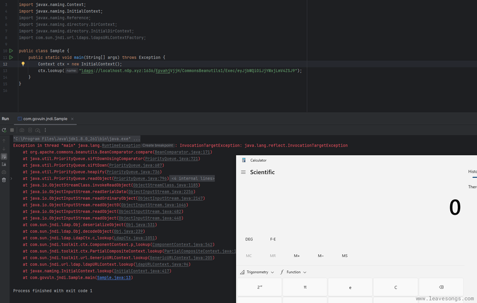
Task: Click the gutter run arrow beside class Sample
Action: click(11, 51)
